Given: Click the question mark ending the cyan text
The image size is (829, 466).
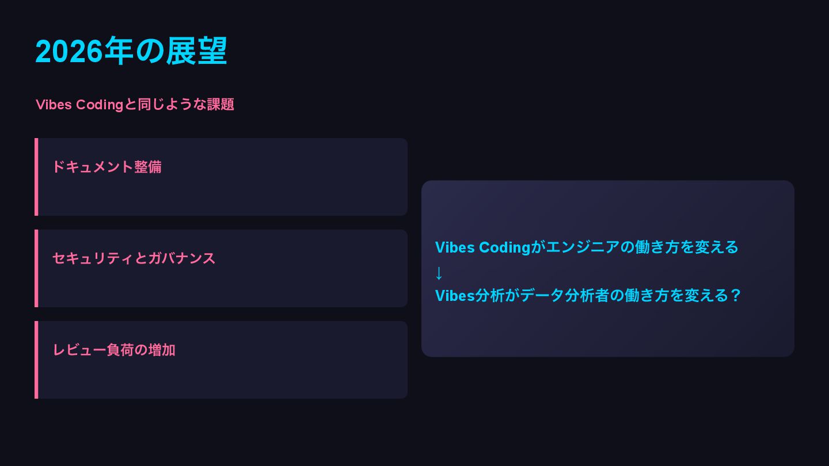Looking at the screenshot, I should click(x=735, y=296).
